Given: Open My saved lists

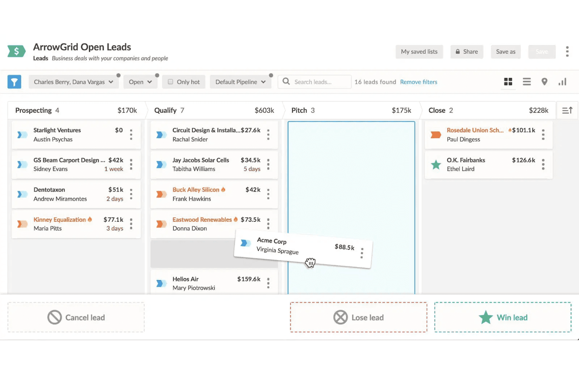Looking at the screenshot, I should (x=419, y=52).
